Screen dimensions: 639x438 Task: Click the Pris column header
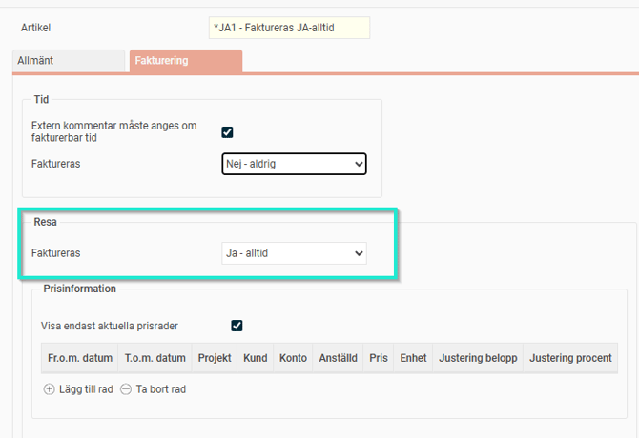[x=379, y=358]
